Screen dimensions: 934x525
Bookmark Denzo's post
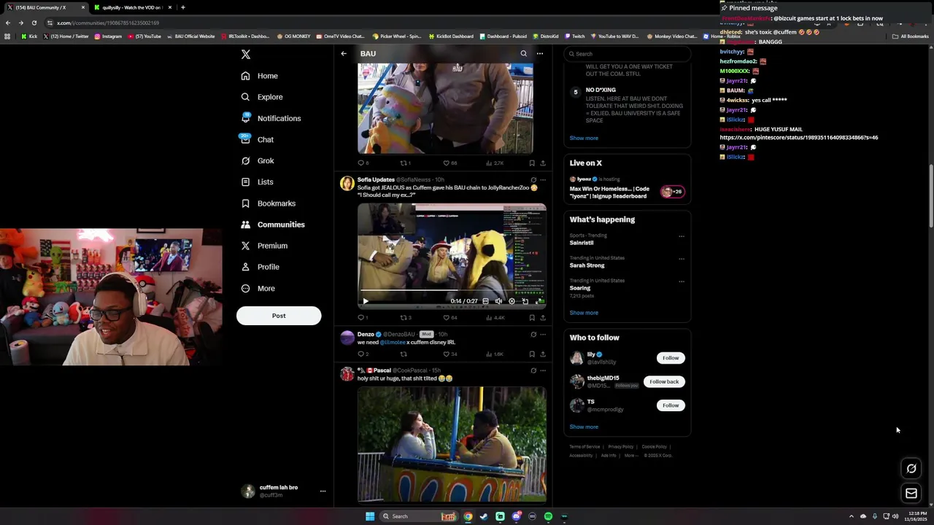click(x=532, y=354)
